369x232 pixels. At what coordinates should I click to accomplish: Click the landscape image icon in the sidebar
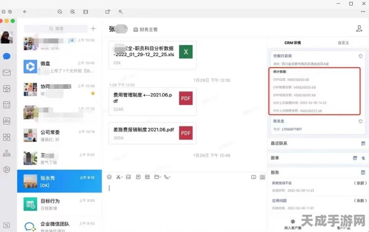coord(7,121)
